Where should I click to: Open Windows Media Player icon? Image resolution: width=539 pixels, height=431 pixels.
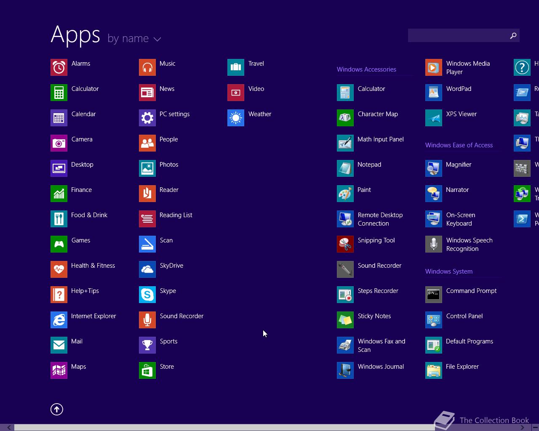(434, 67)
